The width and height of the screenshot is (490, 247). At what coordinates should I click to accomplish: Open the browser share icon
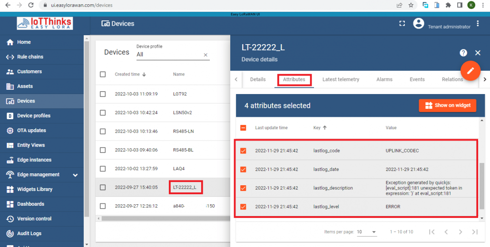point(400,5)
